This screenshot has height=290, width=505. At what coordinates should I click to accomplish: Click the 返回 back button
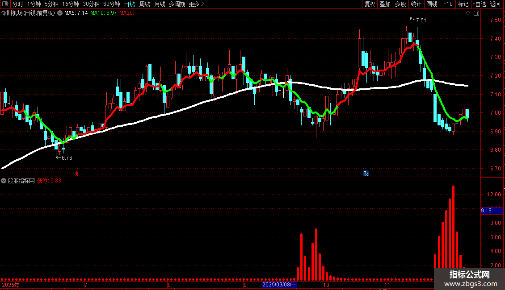pos(495,4)
